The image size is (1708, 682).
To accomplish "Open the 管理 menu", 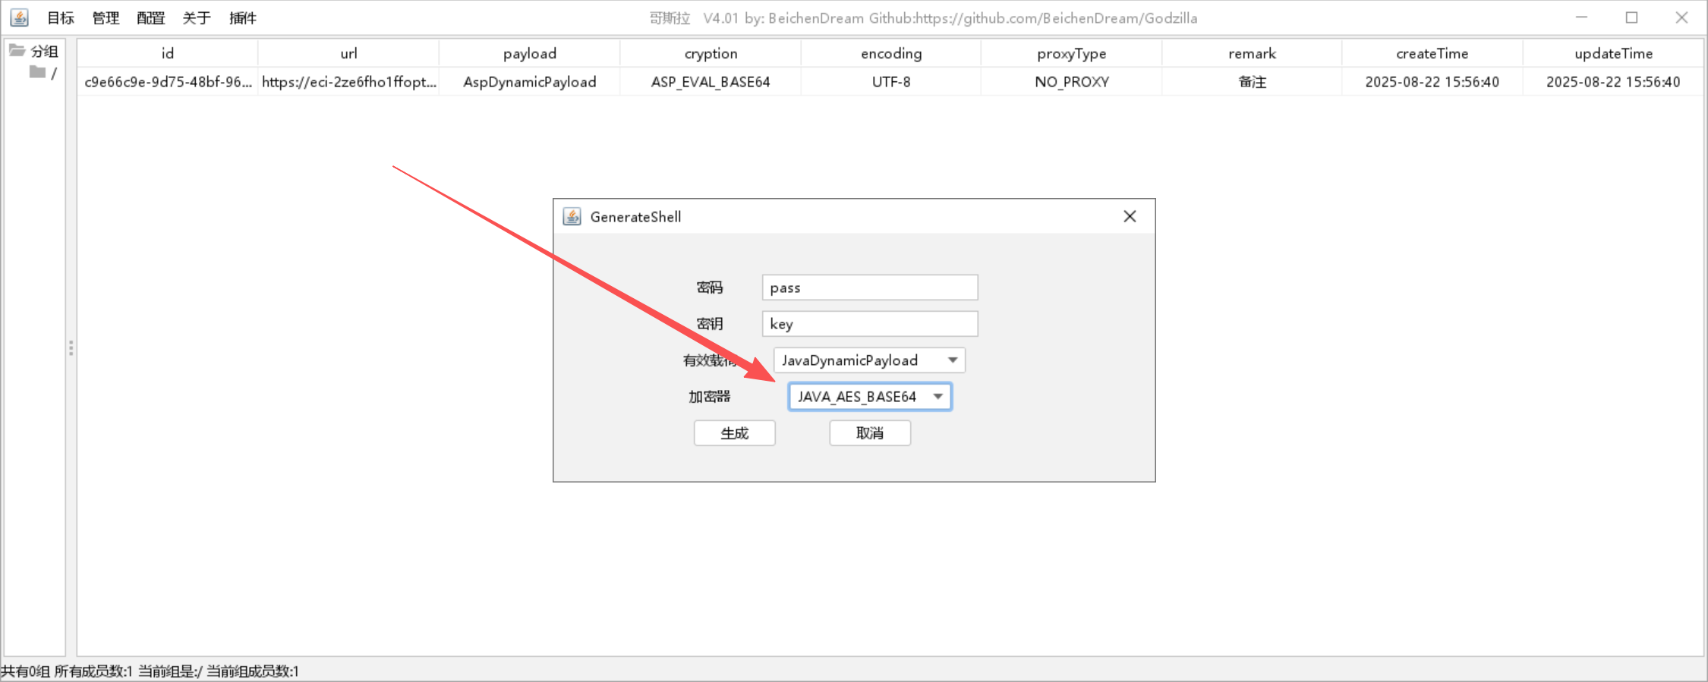I will point(106,18).
